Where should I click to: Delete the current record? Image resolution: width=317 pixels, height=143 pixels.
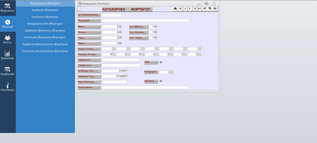[x=205, y=9]
